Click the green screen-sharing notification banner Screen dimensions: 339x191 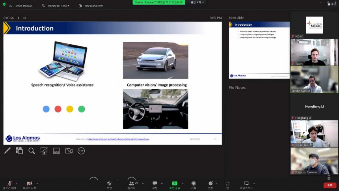tap(158, 2)
